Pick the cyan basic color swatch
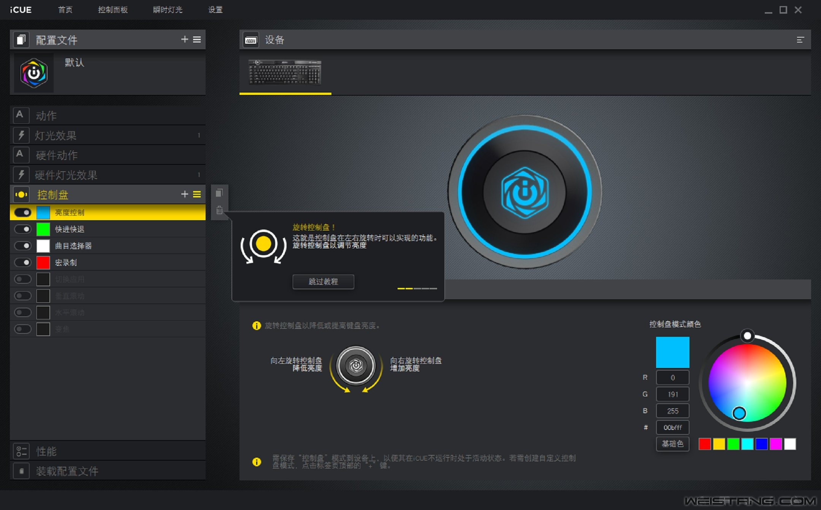 pos(747,444)
